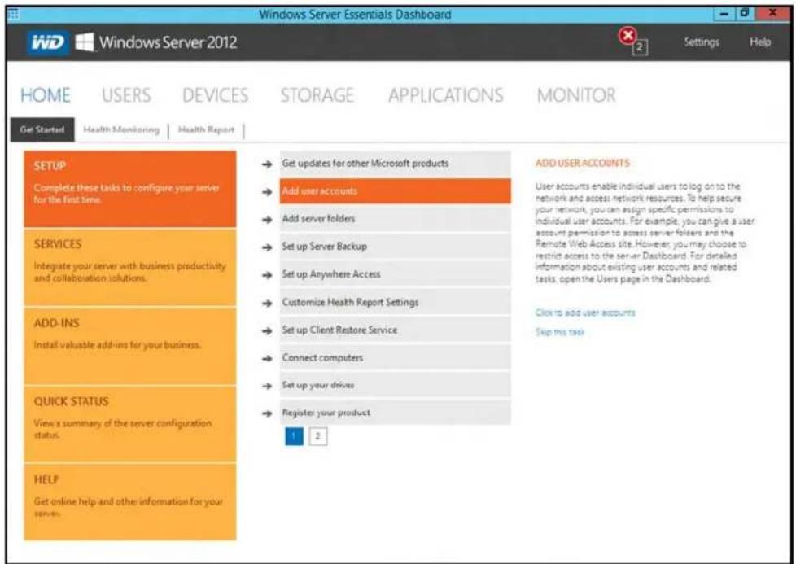Go to the APPLICATIONS section
The height and width of the screenshot is (564, 796).
point(446,95)
